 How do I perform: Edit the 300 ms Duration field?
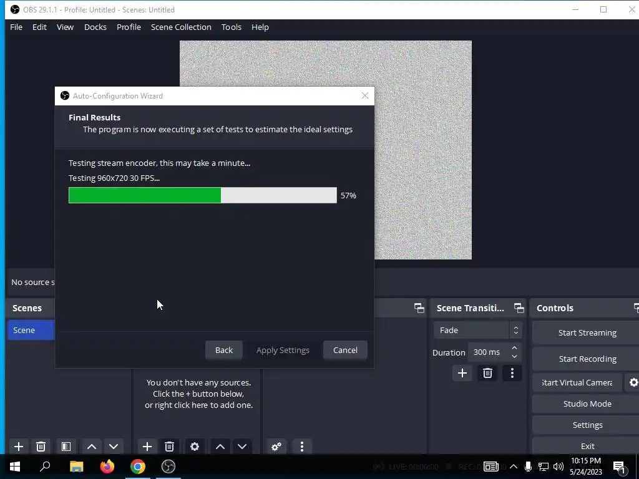[x=489, y=352]
